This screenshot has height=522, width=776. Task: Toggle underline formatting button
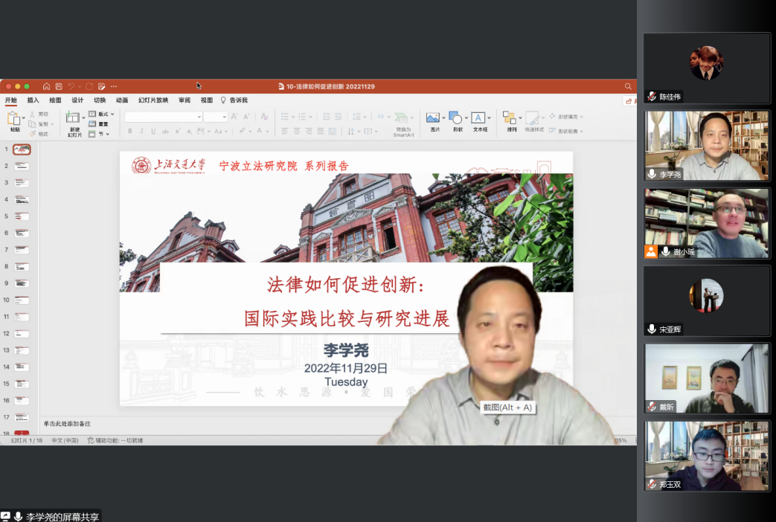pos(153,131)
